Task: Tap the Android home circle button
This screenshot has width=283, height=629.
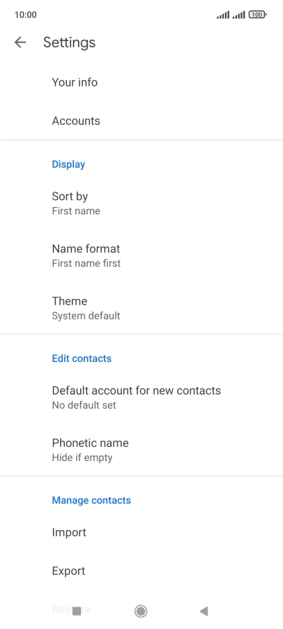Action: click(x=141, y=611)
